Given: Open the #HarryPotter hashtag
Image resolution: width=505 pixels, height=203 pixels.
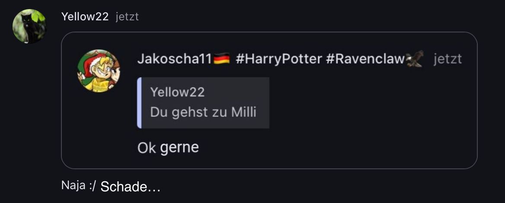Looking at the screenshot, I should (279, 59).
